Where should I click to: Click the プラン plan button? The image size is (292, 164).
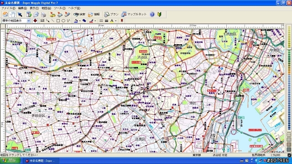[111, 14]
